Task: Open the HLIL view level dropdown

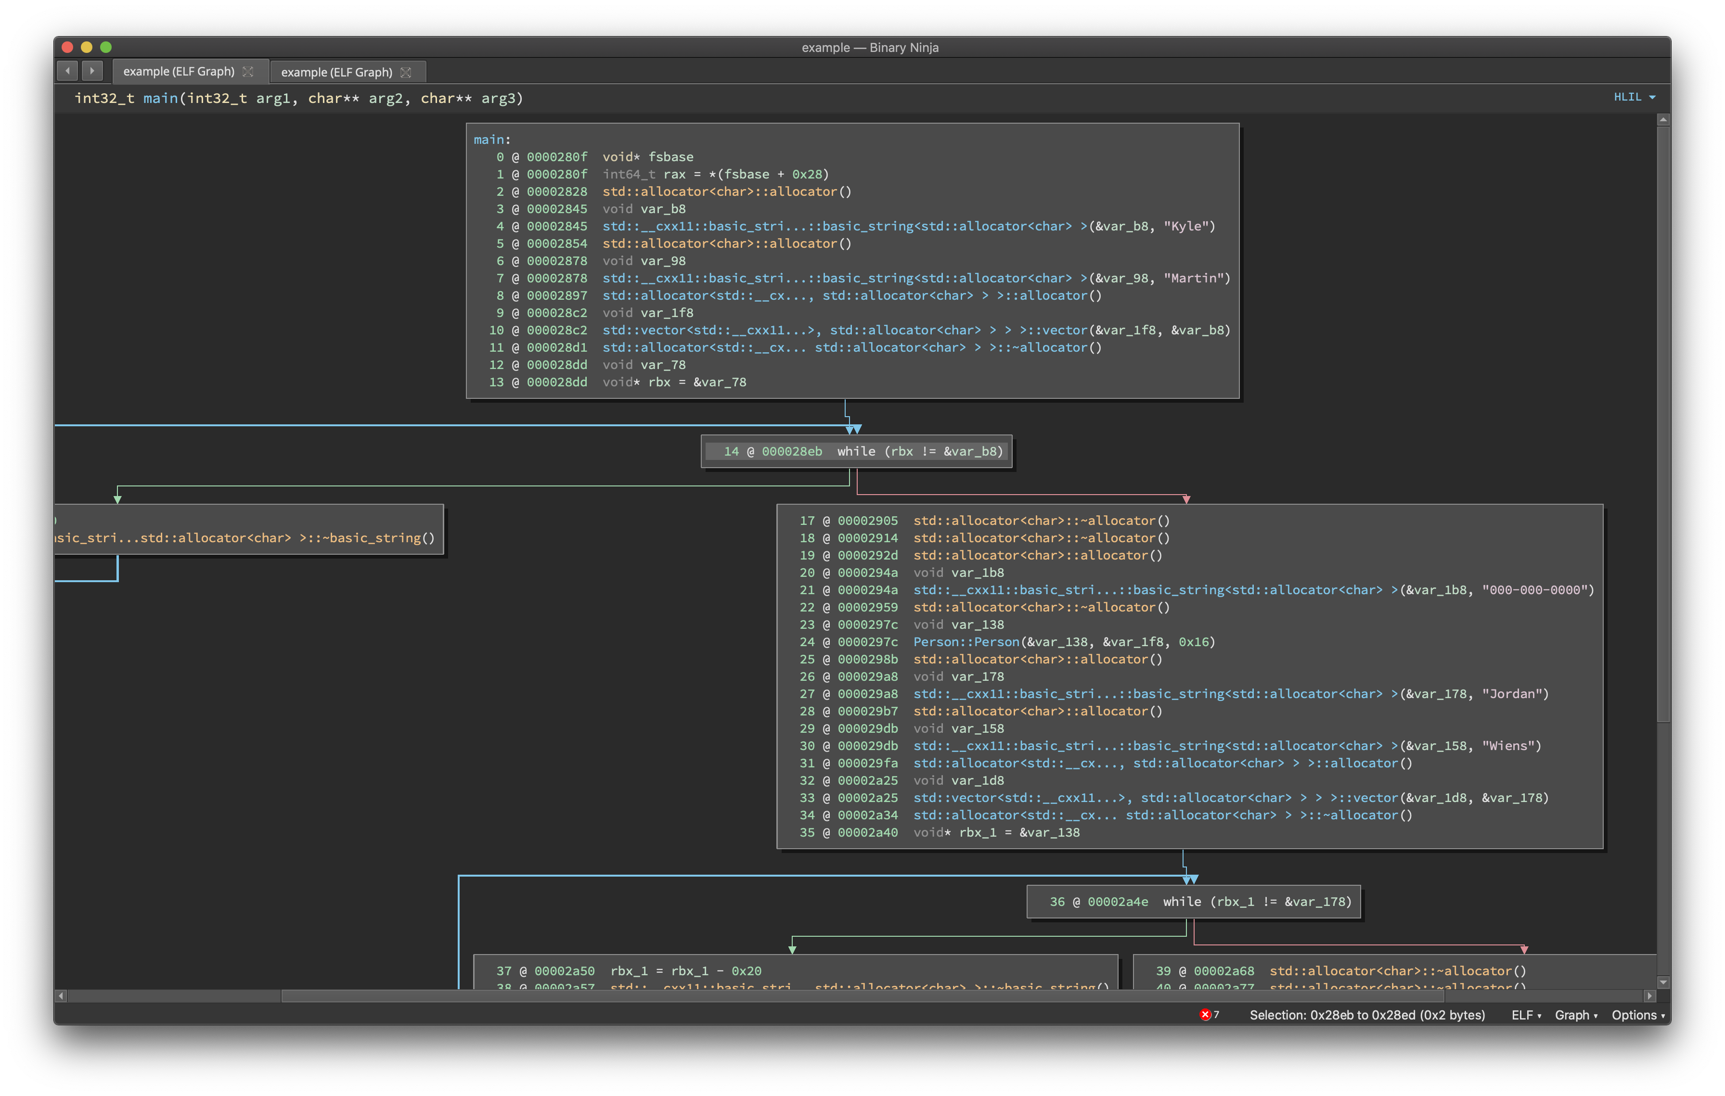Action: (x=1634, y=97)
